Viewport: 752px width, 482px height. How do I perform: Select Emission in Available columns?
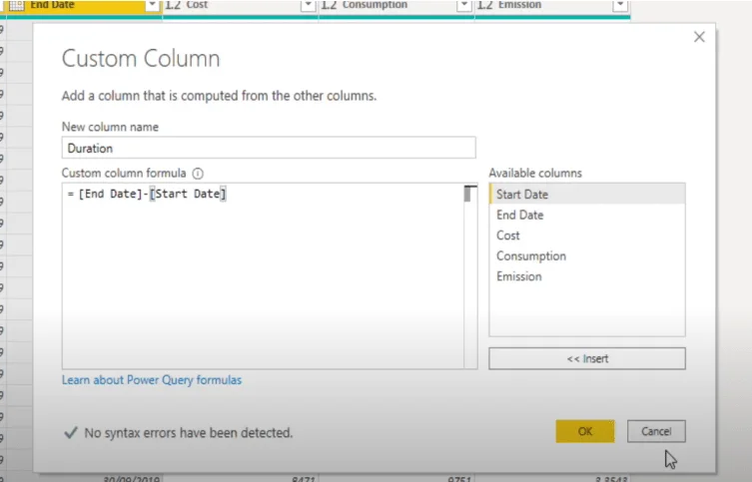click(587, 276)
